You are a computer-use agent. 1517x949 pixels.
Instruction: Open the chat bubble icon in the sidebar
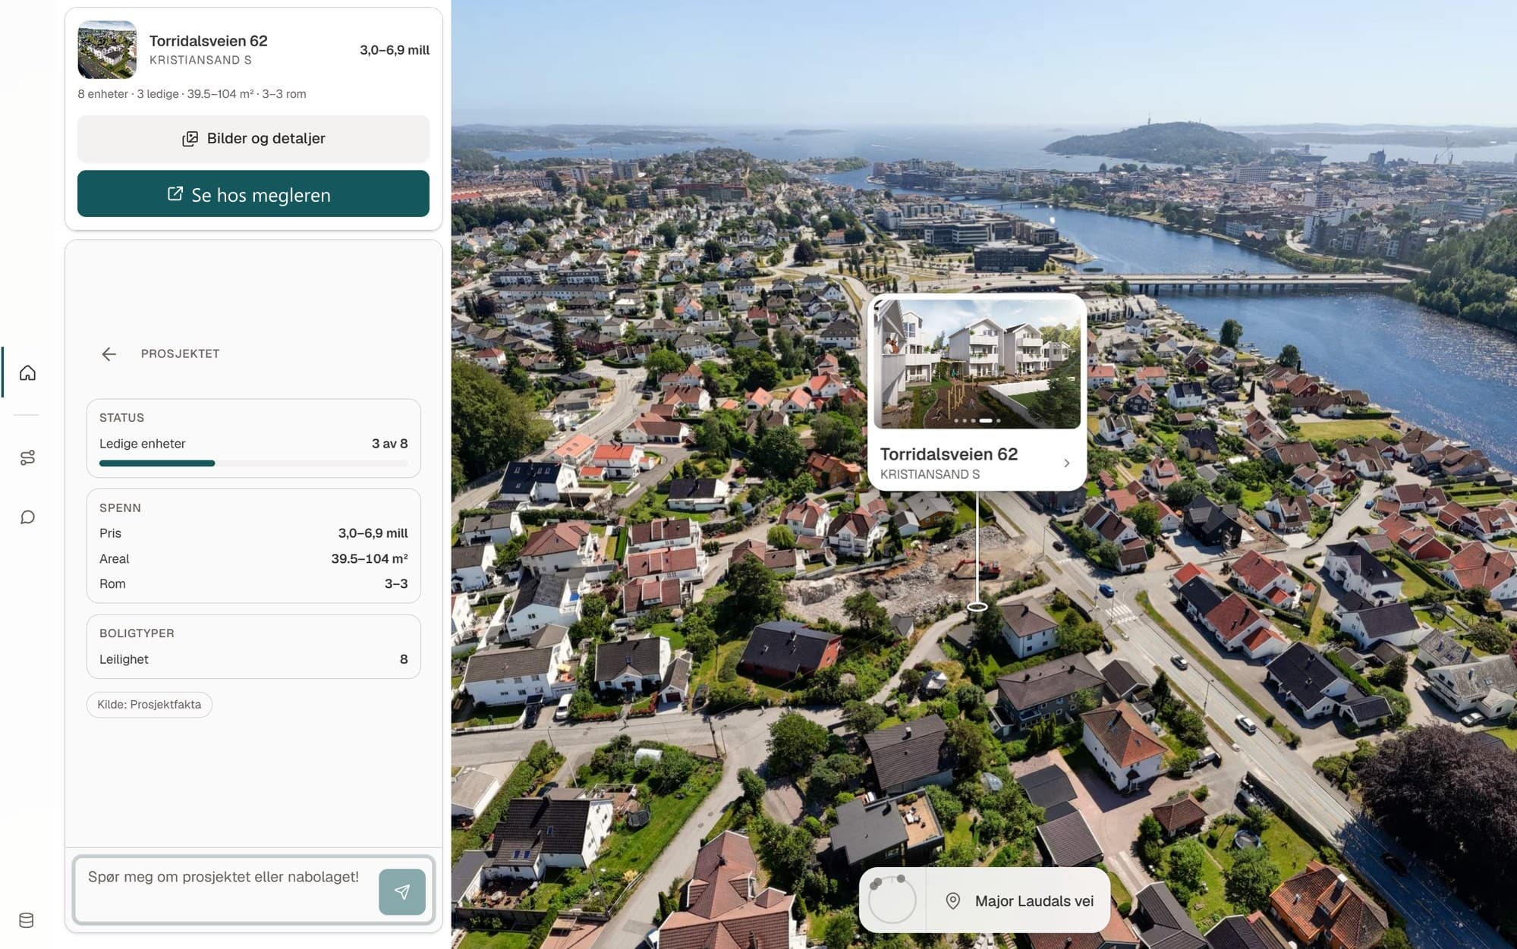point(27,517)
